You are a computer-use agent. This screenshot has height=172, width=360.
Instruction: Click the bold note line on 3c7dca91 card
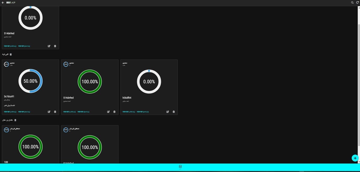[x=9, y=105]
